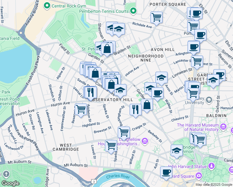
Task: Open The Harvard Museum of Natural History label
Action: coord(198,127)
